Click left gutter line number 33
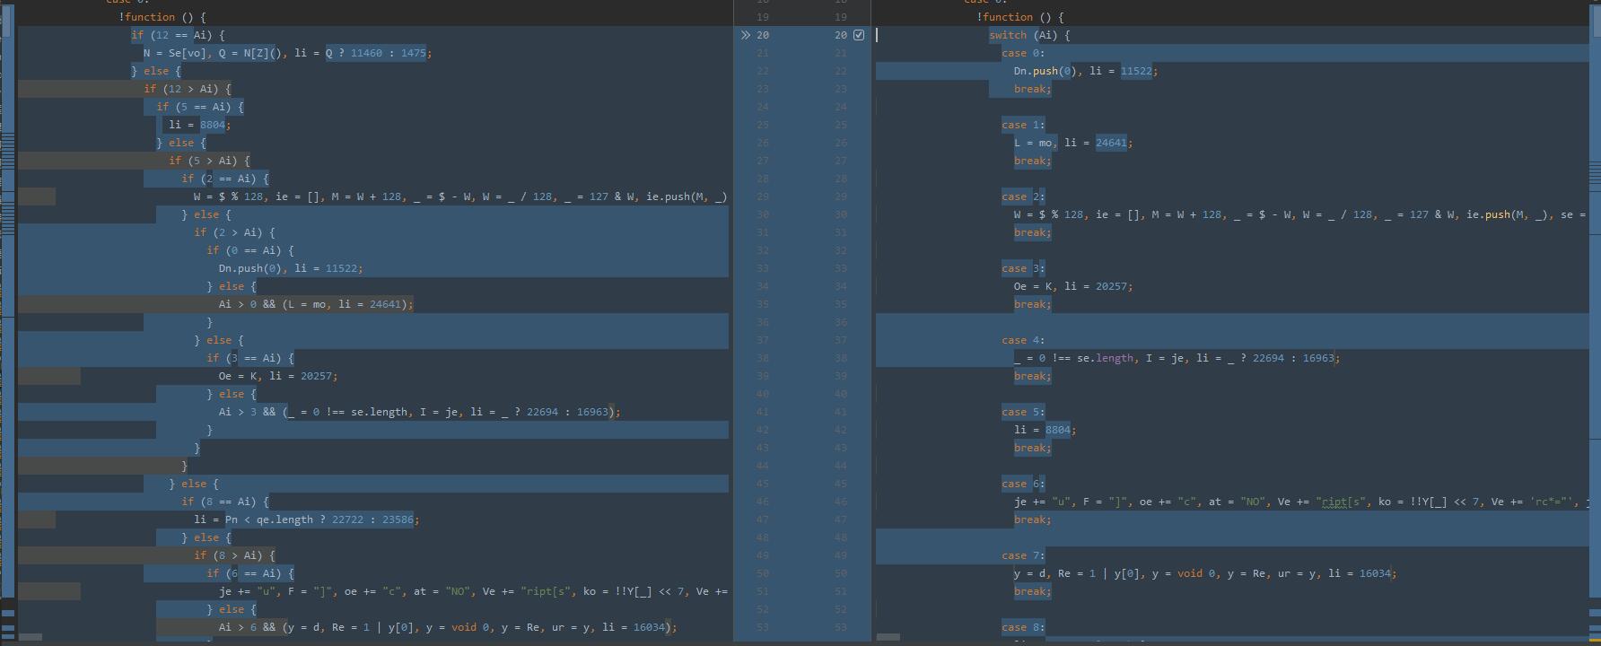Viewport: 1601px width, 646px height. click(x=763, y=268)
